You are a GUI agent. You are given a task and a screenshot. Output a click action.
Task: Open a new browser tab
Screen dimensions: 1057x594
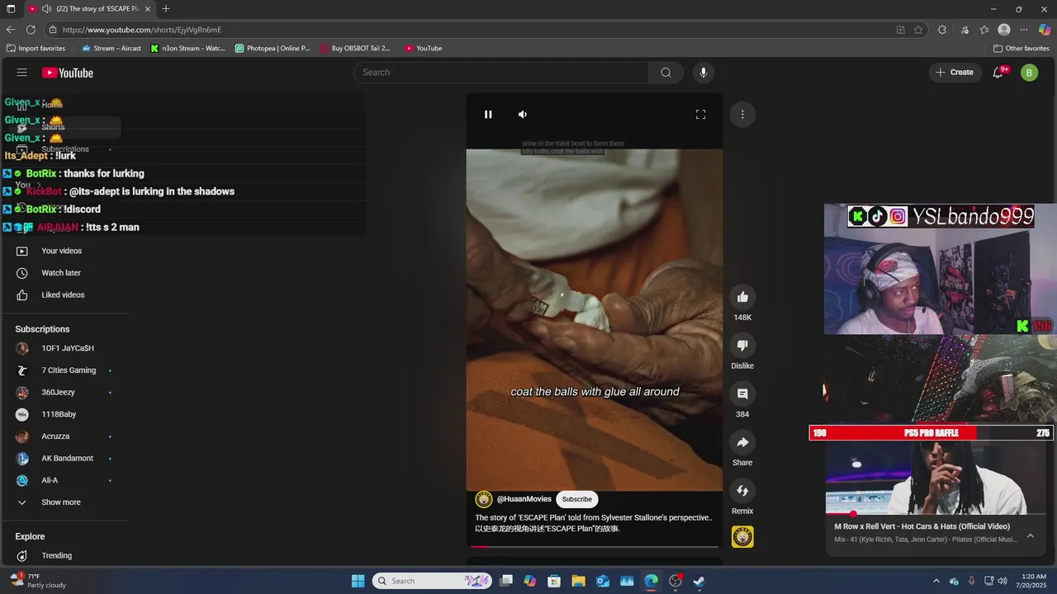166,9
